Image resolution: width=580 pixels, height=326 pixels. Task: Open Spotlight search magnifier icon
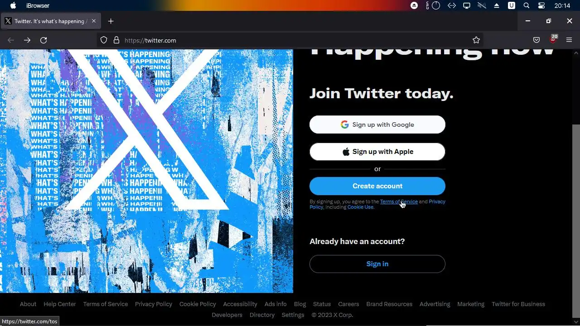(x=527, y=5)
